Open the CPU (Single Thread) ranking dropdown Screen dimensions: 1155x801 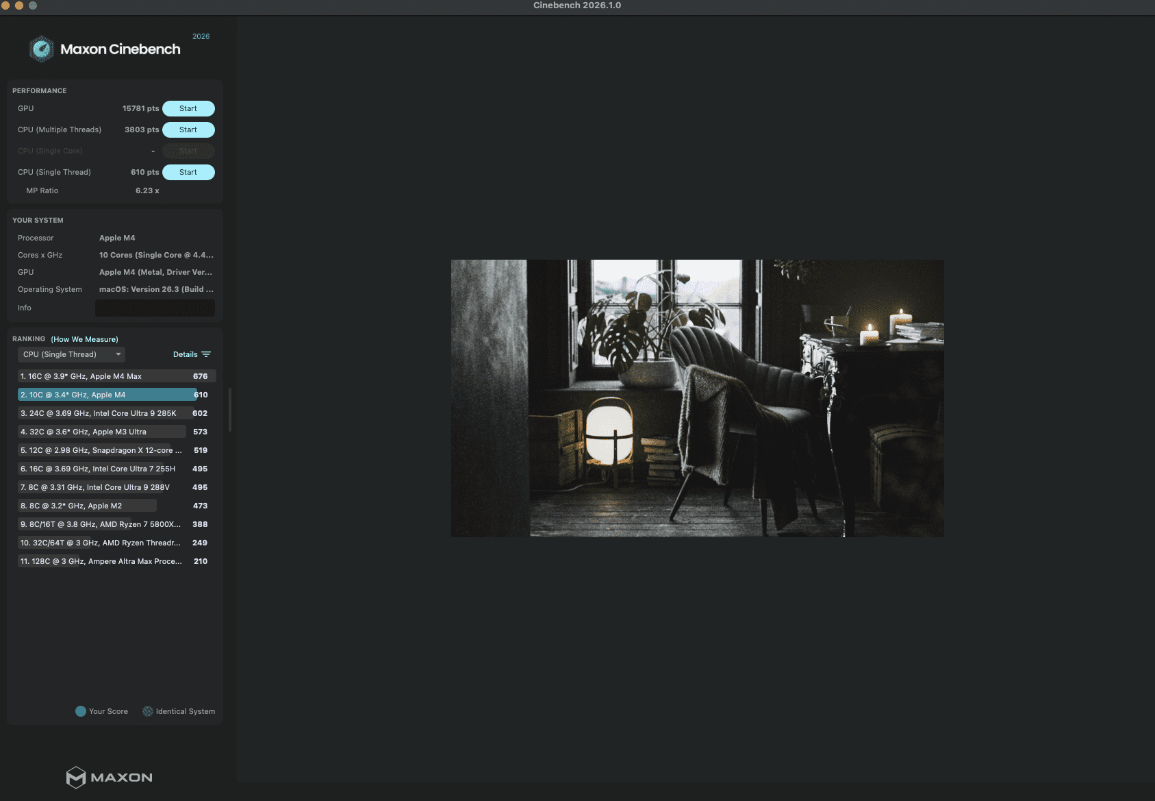(71, 354)
